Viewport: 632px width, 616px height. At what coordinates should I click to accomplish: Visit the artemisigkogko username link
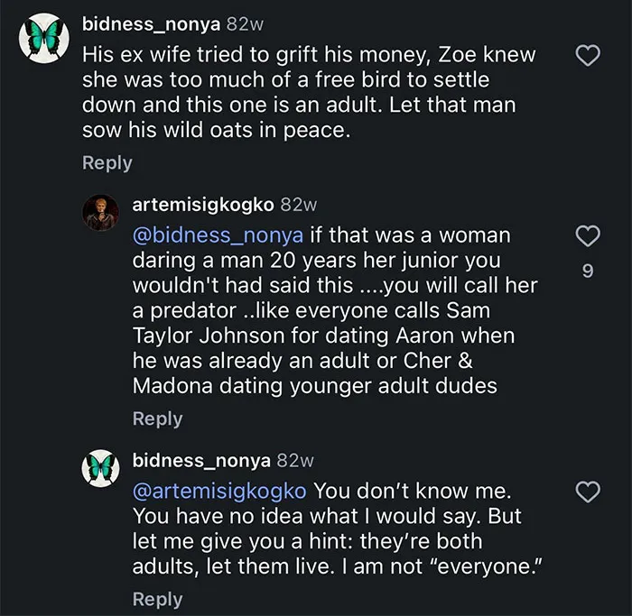click(203, 205)
